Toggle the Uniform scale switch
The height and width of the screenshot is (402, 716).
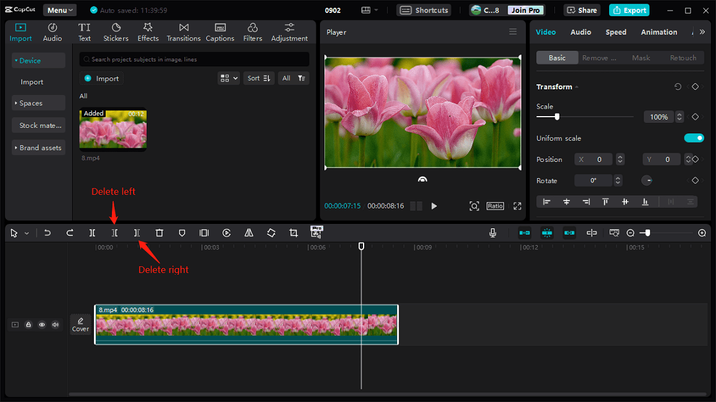694,138
